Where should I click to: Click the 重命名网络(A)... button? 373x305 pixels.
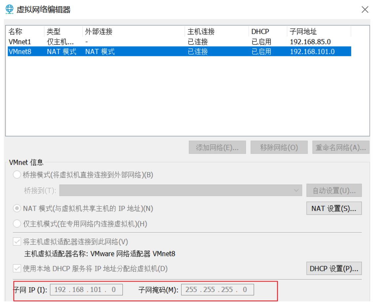pyautogui.click(x=341, y=148)
